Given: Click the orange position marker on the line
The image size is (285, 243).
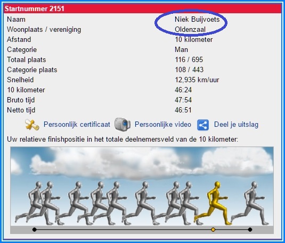Looking at the screenshot, I should tap(213, 230).
